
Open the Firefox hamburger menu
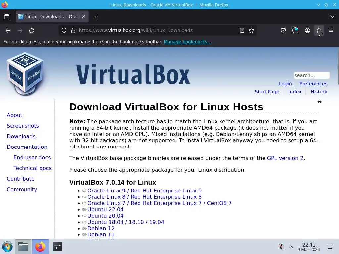pyautogui.click(x=331, y=30)
